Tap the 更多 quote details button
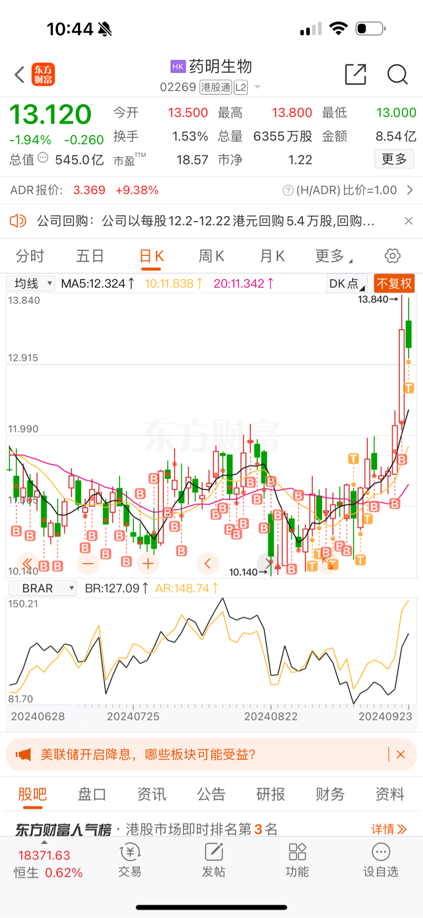This screenshot has width=423, height=918. [394, 159]
